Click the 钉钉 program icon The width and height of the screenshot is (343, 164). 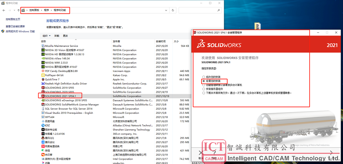(x=43, y=125)
